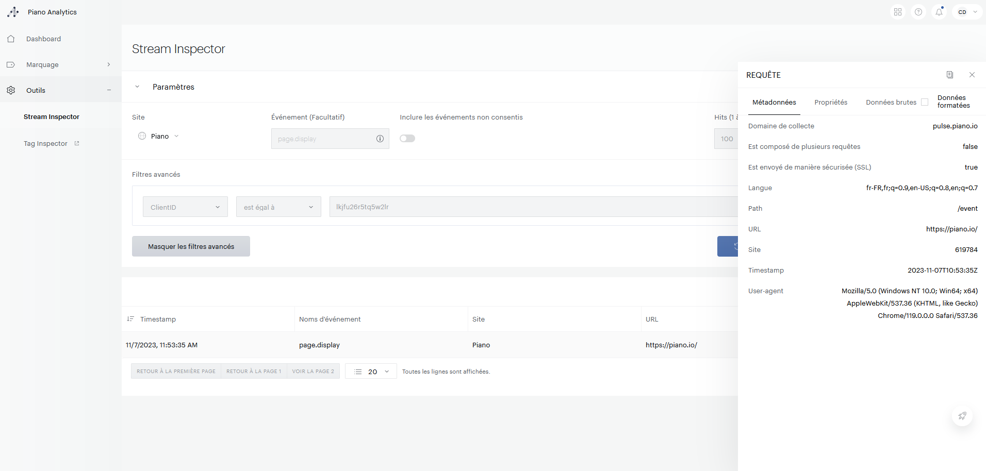
Task: Switch to the Propriétés tab
Action: point(831,102)
